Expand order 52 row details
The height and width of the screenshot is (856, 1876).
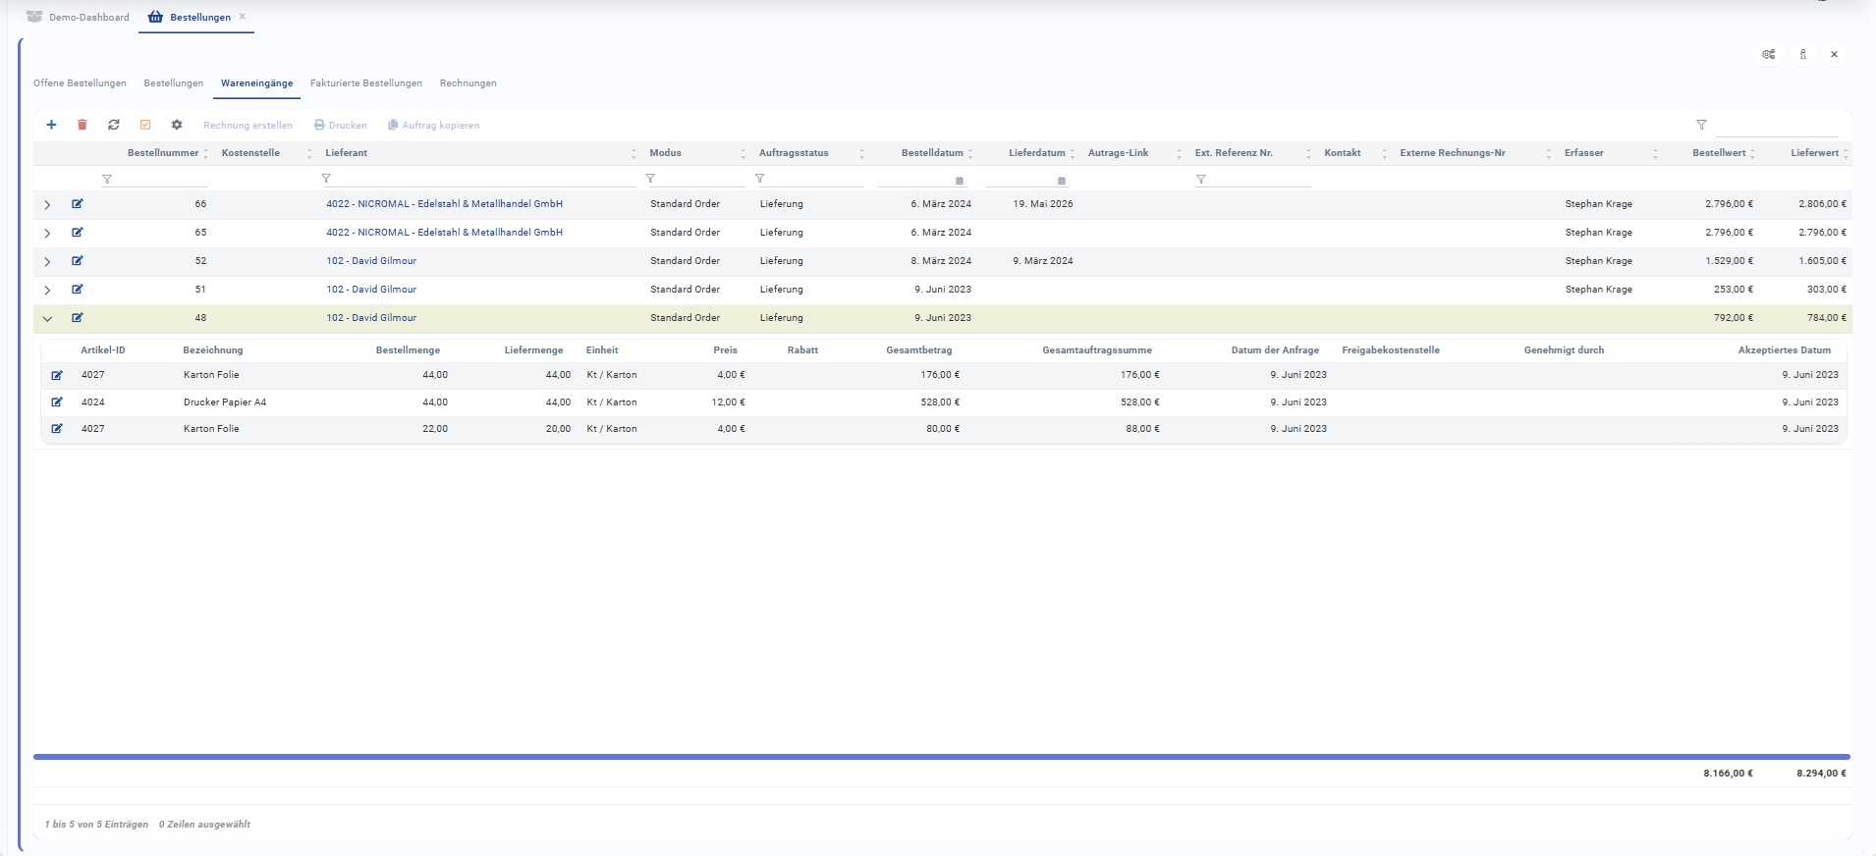47,261
